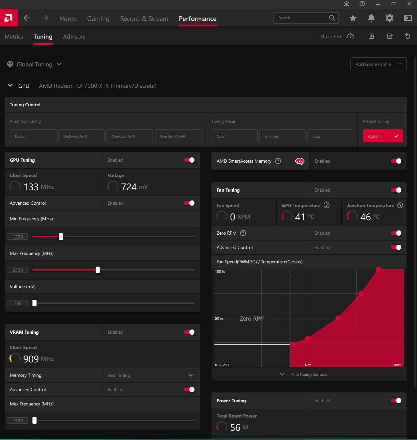
Task: Select the Balanced tuning preset
Action: (282, 136)
